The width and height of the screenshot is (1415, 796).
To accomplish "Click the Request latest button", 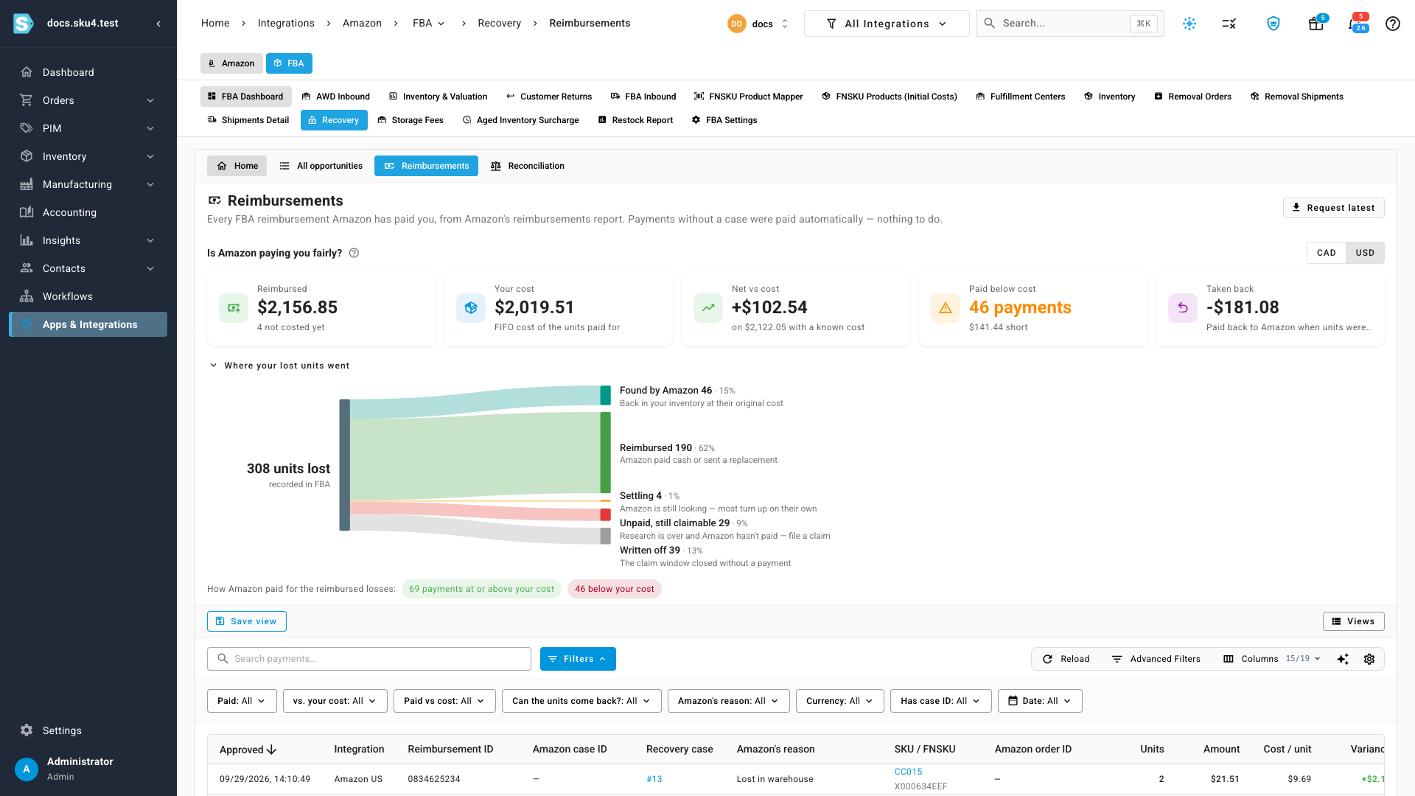I will pyautogui.click(x=1333, y=208).
